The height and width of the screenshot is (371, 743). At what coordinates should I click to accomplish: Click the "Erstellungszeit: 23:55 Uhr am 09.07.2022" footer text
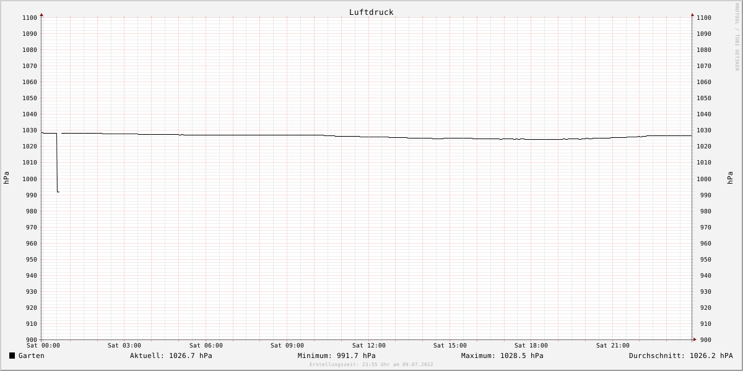[x=371, y=364]
